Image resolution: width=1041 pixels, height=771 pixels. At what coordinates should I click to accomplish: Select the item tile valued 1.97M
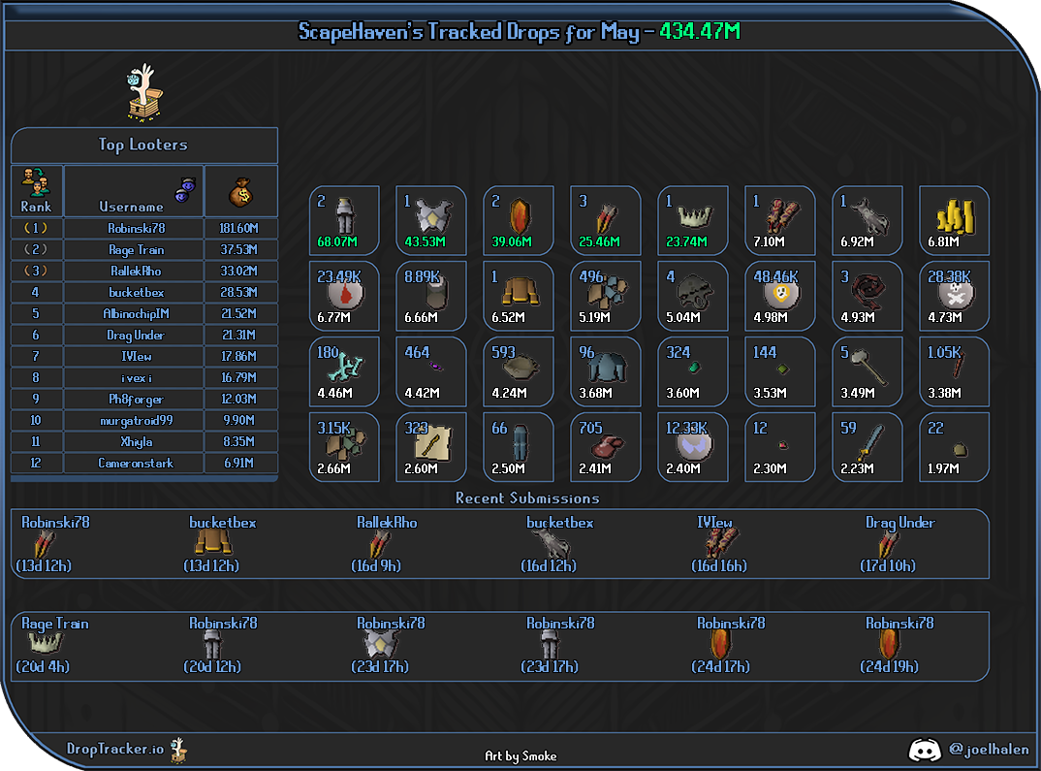click(x=955, y=448)
